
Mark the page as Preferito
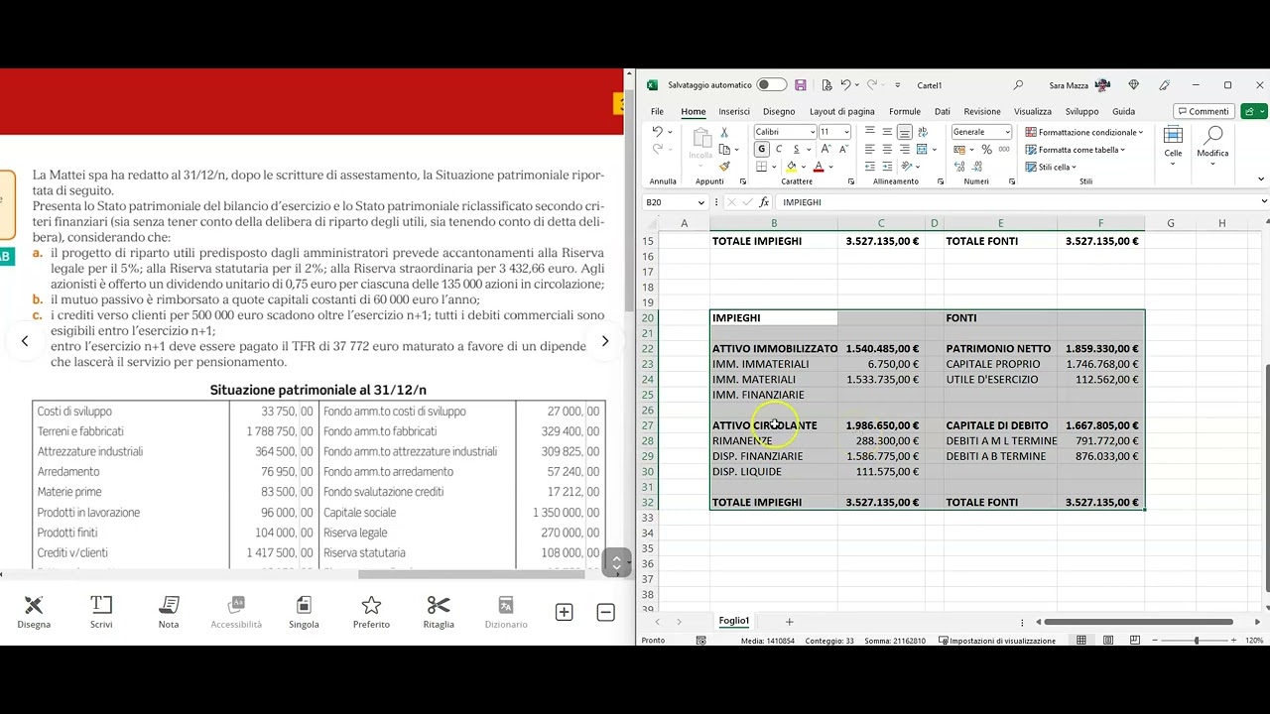(x=371, y=612)
